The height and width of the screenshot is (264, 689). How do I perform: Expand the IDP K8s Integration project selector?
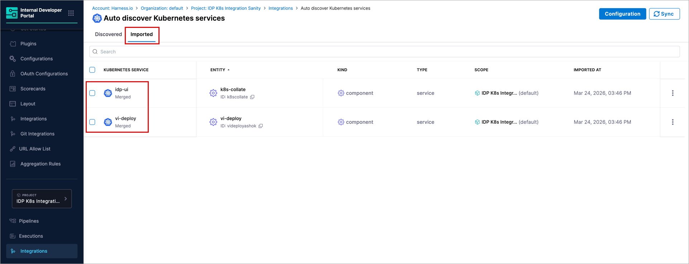point(42,199)
